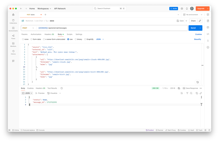Open Collections in the sidebar
The height and width of the screenshot is (142, 219).
[x=13, y=21]
